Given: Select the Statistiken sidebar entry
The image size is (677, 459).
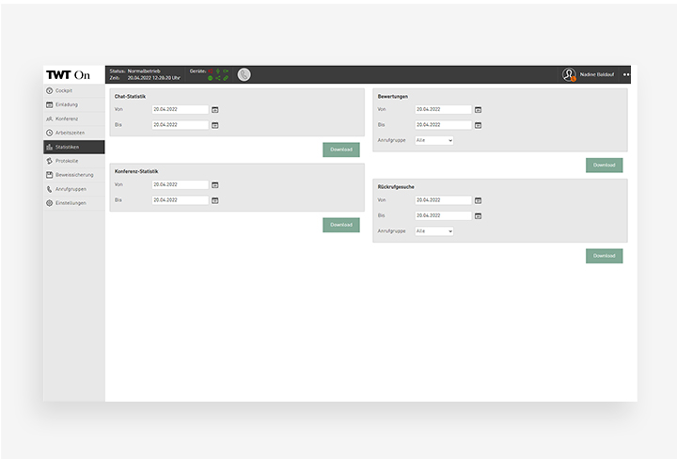Looking at the screenshot, I should tap(74, 147).
